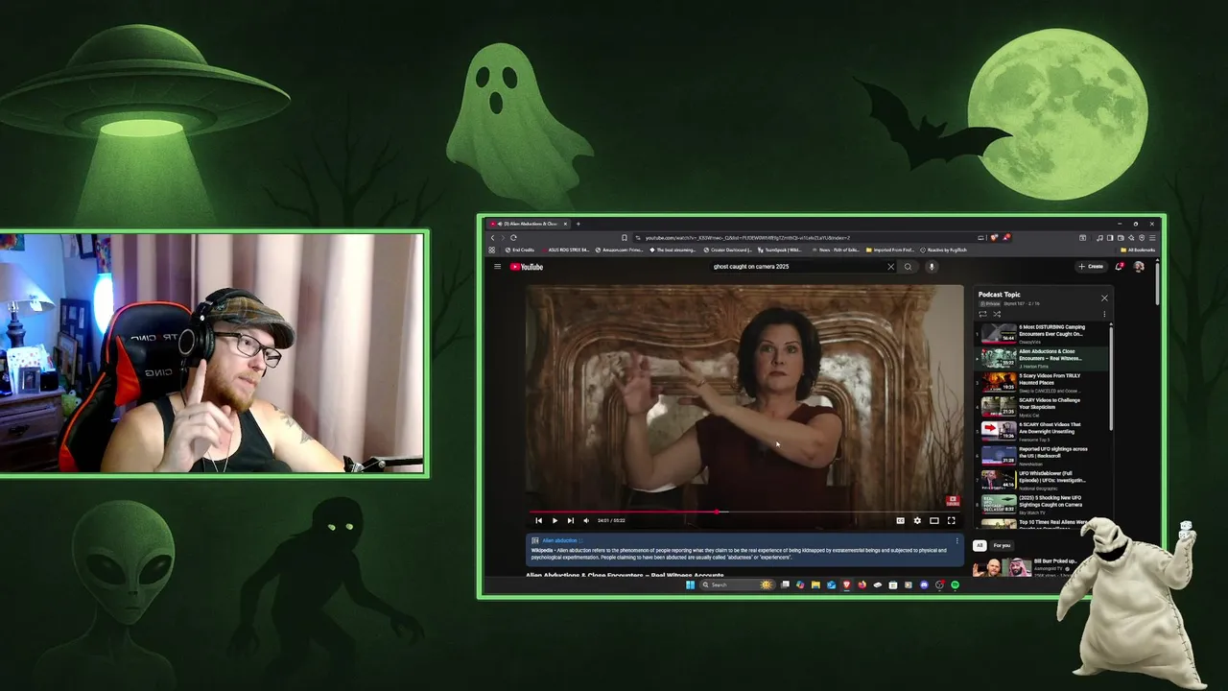The image size is (1228, 691).
Task: Play the video with the play button
Action: click(555, 520)
